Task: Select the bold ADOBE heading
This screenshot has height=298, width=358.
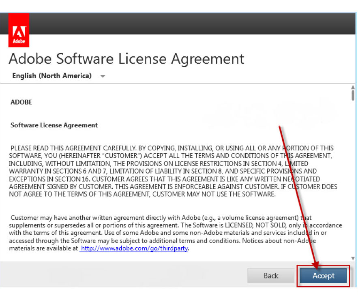Action: click(21, 102)
